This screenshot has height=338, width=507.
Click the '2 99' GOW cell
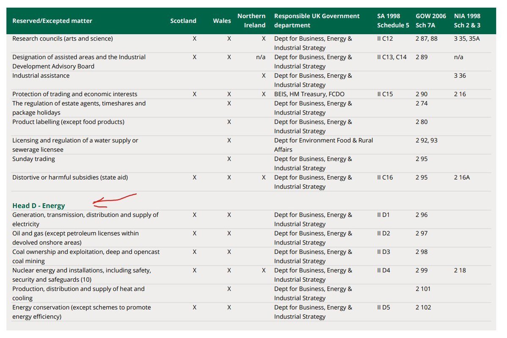tap(421, 270)
